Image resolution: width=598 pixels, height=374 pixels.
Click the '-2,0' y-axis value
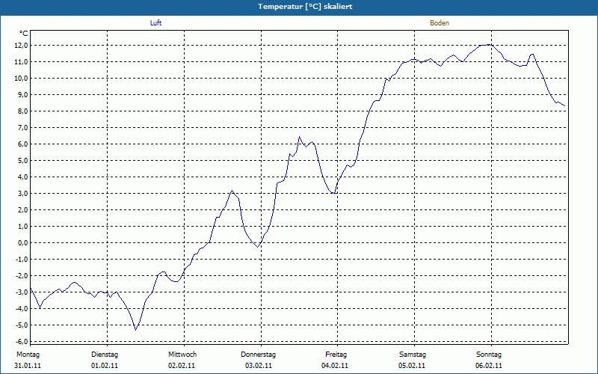pos(22,276)
